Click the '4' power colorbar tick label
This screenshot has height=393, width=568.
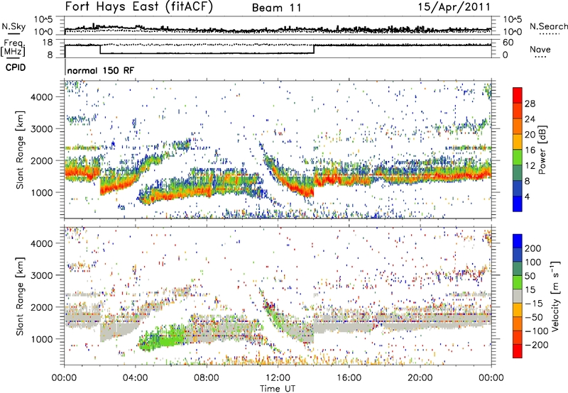pos(527,196)
